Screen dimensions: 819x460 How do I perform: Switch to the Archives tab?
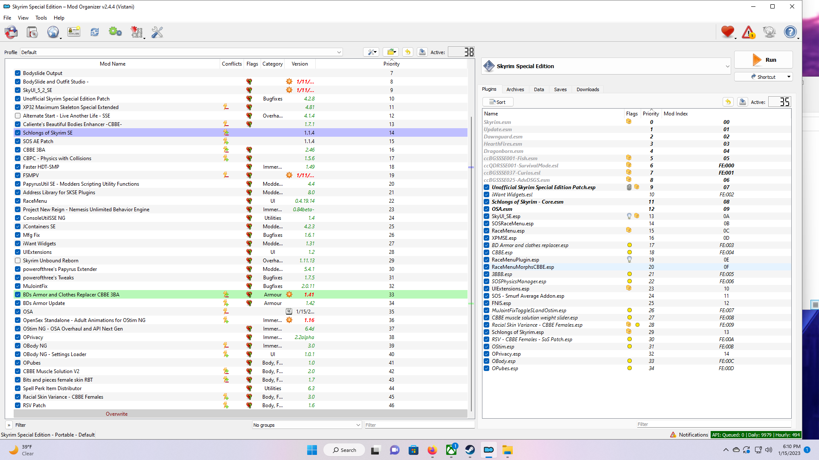(x=515, y=89)
